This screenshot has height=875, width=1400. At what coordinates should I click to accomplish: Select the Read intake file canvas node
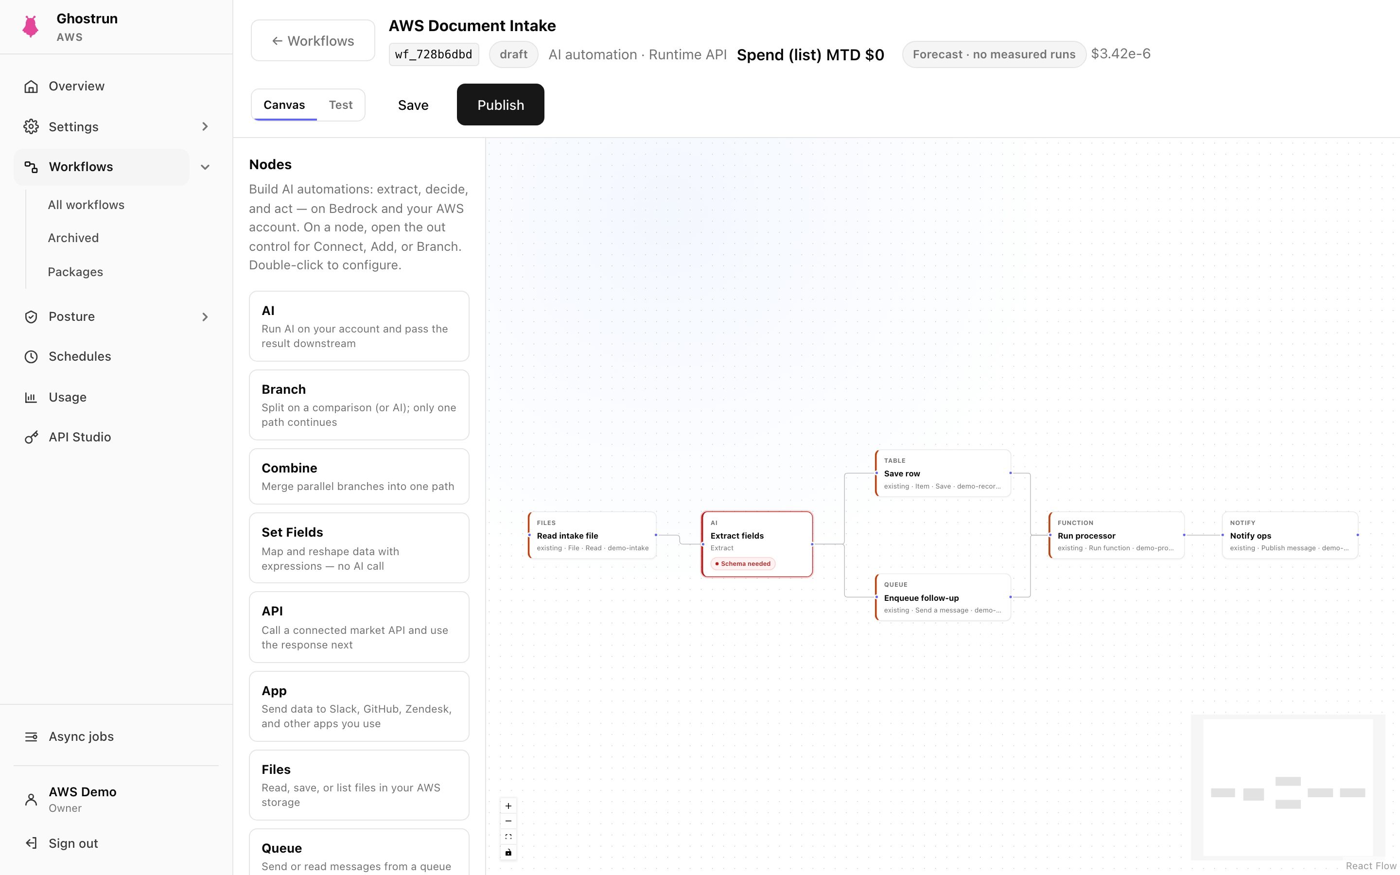click(x=593, y=535)
